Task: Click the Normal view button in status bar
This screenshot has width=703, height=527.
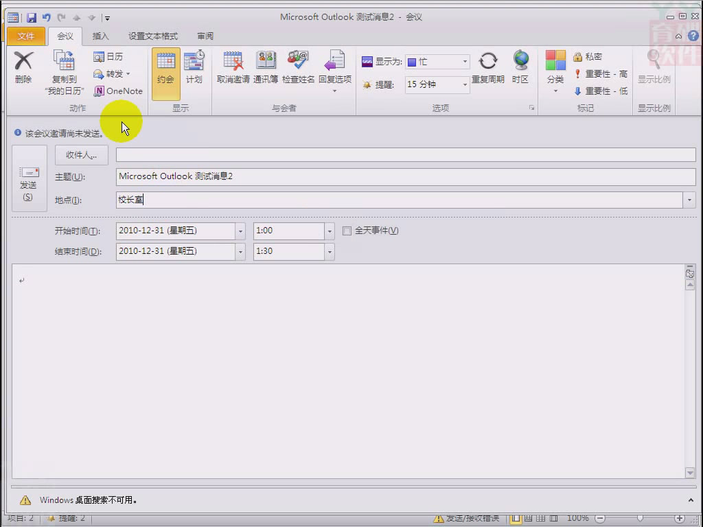Action: point(516,519)
